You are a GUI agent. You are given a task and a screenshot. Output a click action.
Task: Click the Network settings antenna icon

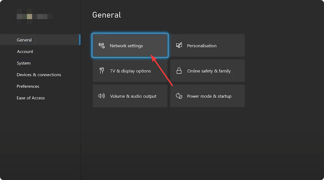[102, 45]
